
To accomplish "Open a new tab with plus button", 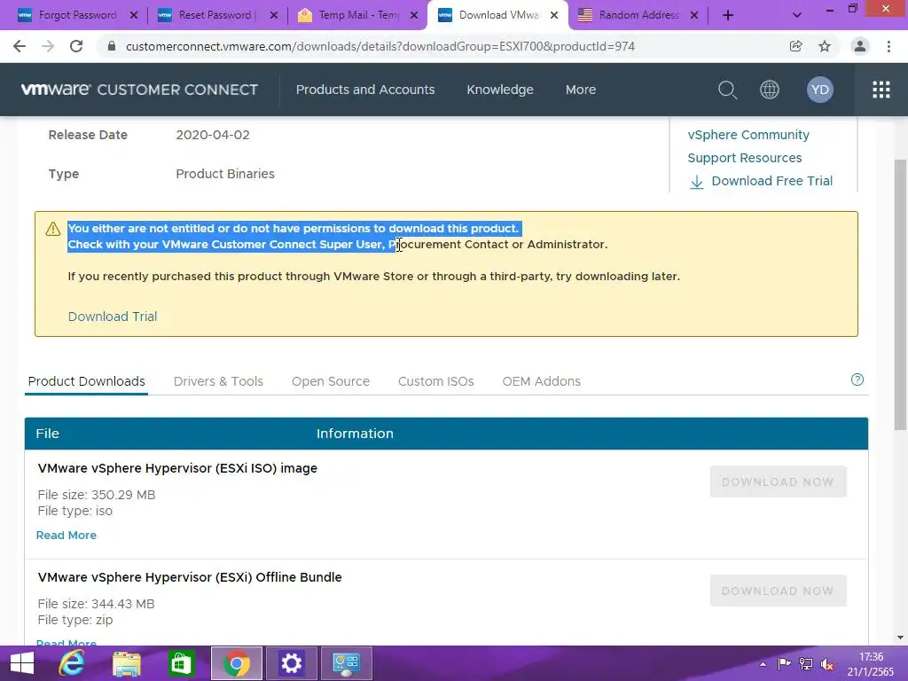I will coord(728,15).
